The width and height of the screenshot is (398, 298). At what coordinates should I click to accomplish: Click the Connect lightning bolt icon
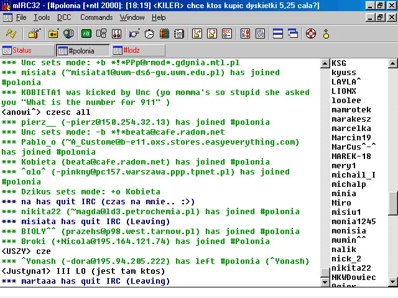click(11, 34)
